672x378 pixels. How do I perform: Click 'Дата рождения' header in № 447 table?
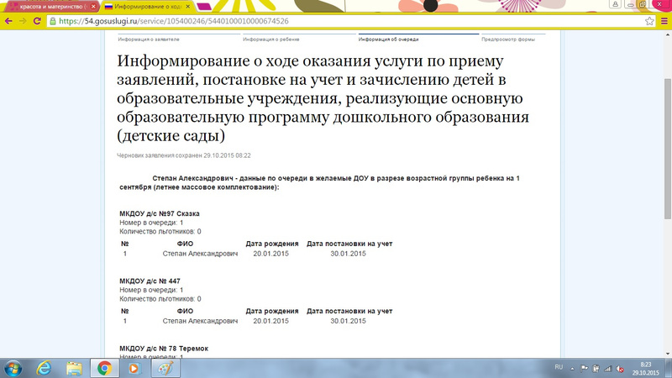coord(271,311)
